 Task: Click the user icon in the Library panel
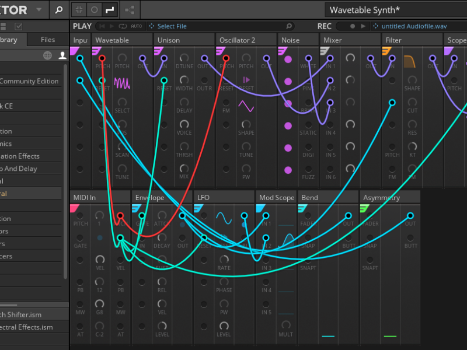click(62, 55)
